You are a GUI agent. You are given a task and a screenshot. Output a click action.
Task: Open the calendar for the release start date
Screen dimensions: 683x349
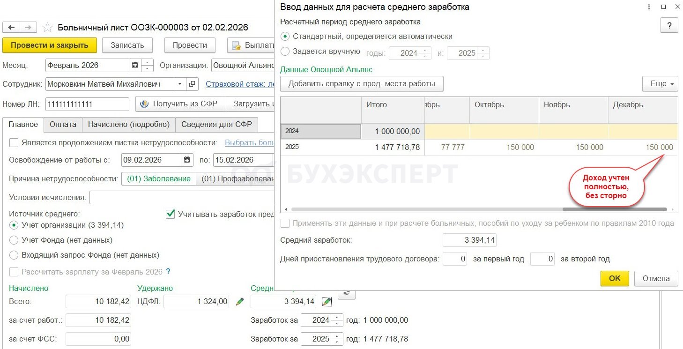tap(187, 160)
